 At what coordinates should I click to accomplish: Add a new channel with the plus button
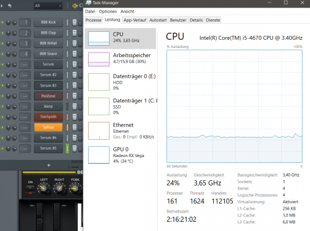[49, 165]
